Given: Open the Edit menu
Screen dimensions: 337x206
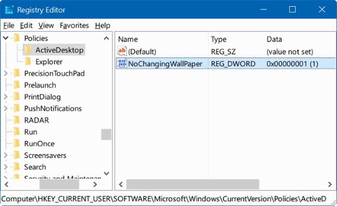Looking at the screenshot, I should pos(26,25).
